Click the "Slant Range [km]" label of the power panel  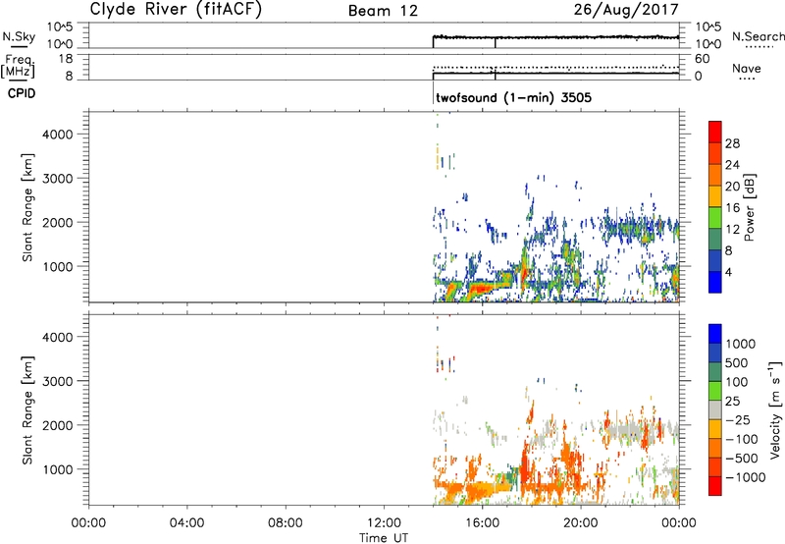click(x=27, y=207)
